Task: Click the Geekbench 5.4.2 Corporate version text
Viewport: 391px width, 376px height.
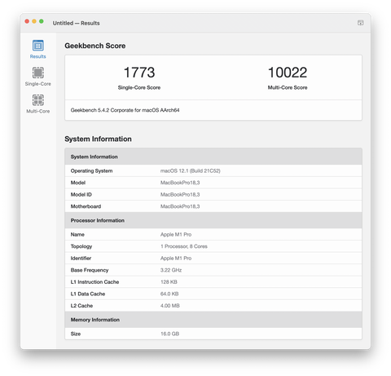Action: 125,110
